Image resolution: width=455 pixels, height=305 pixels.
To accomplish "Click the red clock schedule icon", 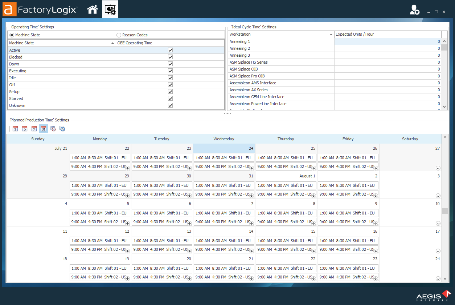I will (x=53, y=129).
